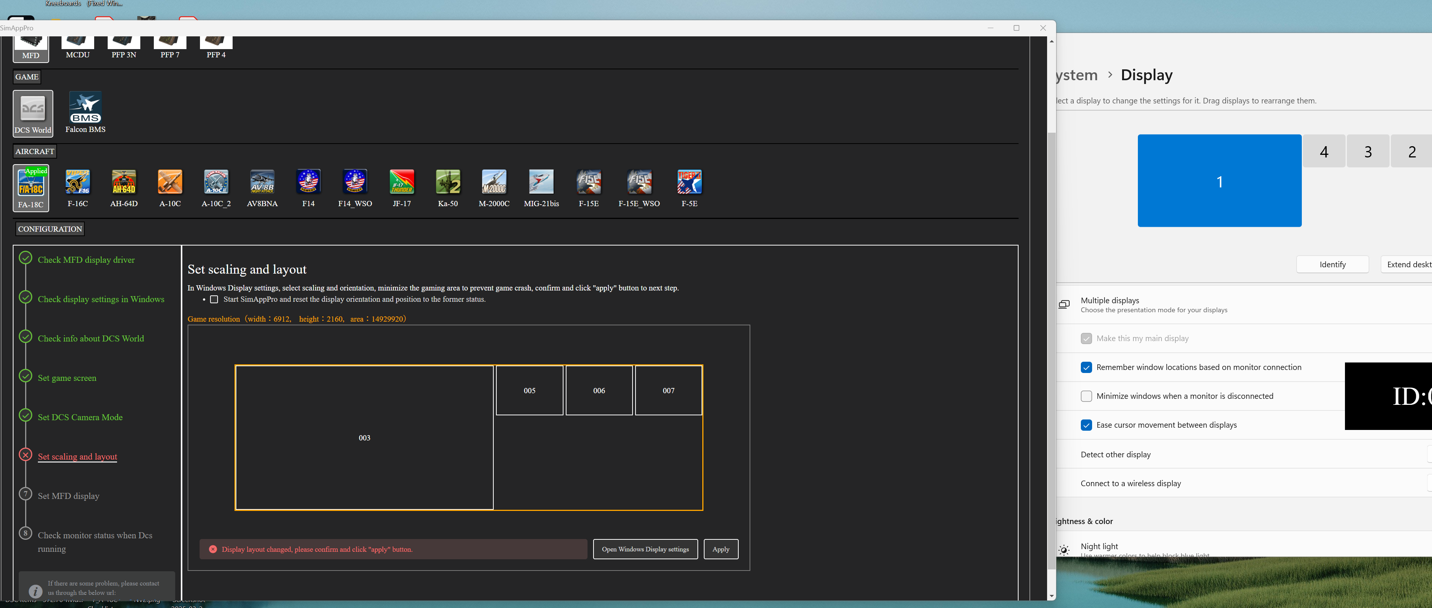
Task: Select display 1 in arrangement
Action: tap(1219, 180)
